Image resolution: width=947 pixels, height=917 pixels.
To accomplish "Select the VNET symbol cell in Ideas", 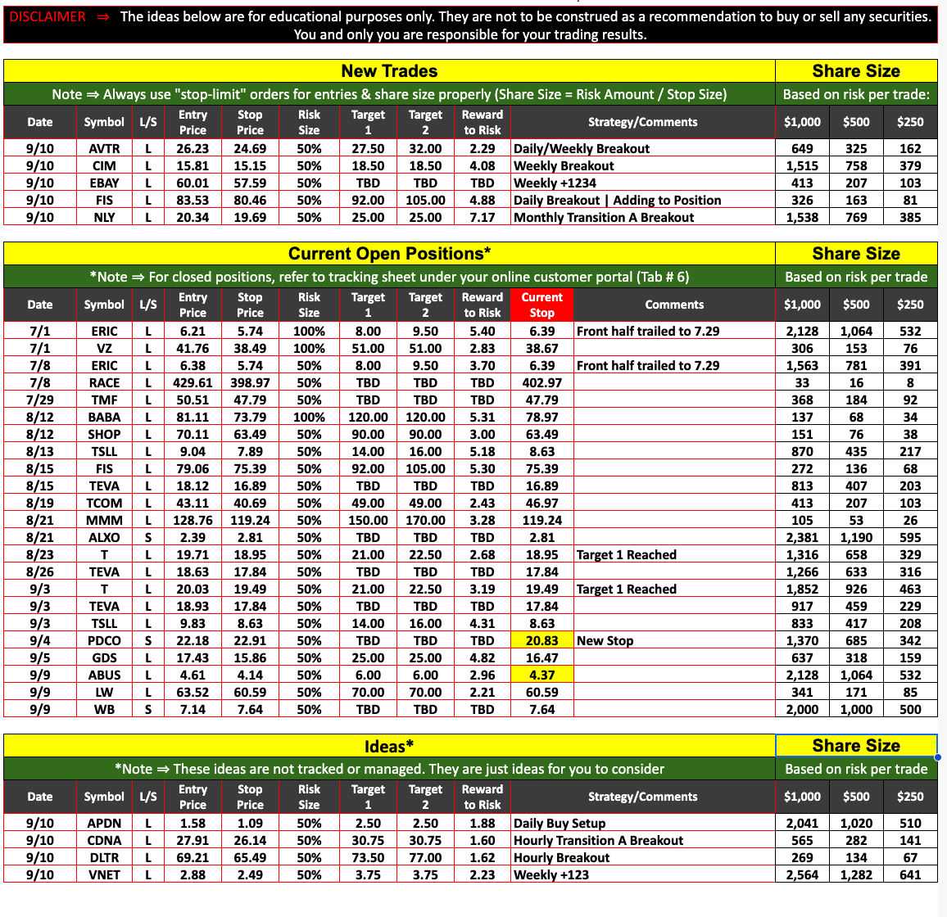I will [x=104, y=875].
